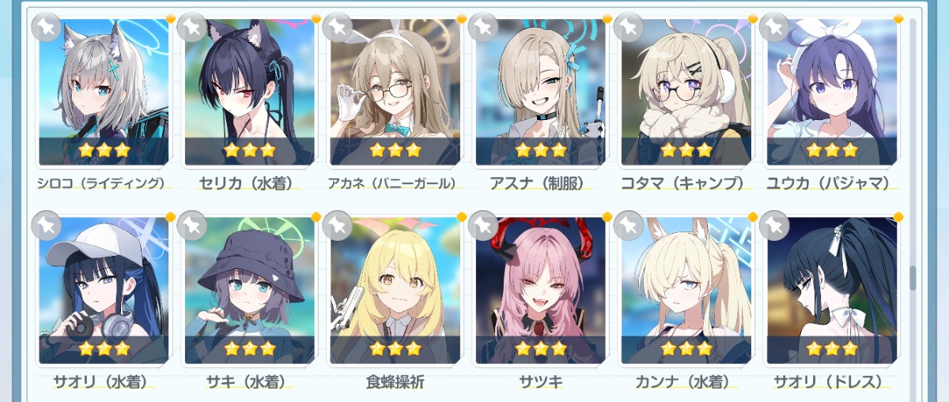Screen dimensions: 949x402
Task: Click pin icon on カンナ（水着） card
Action: point(629,226)
